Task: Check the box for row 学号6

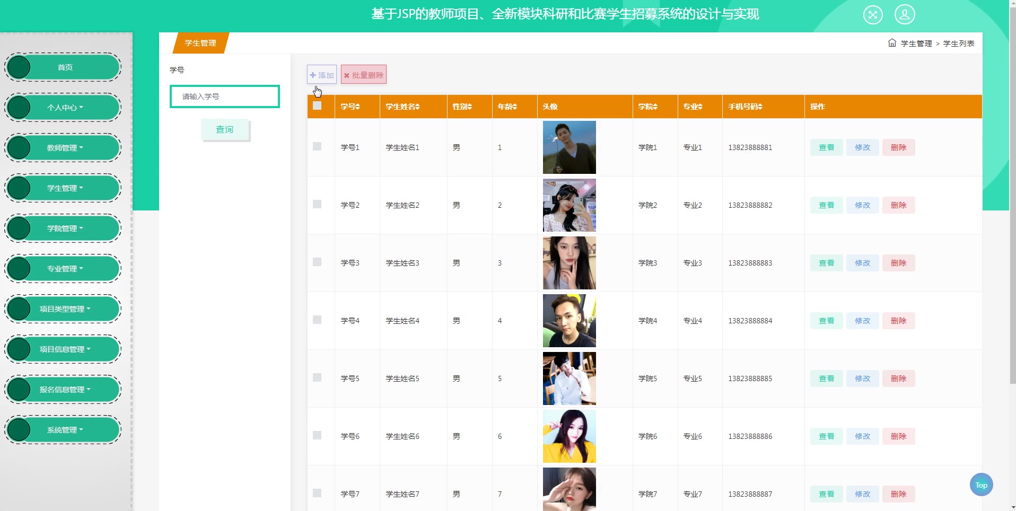Action: point(317,435)
